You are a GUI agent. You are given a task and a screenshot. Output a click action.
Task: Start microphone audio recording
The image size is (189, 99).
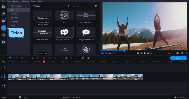pyautogui.click(x=88, y=58)
